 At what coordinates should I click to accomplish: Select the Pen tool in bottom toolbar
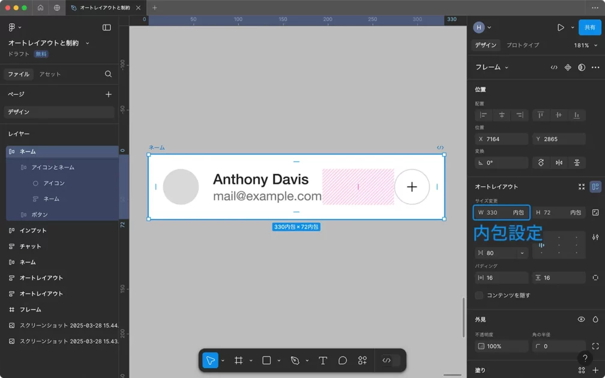pos(295,361)
